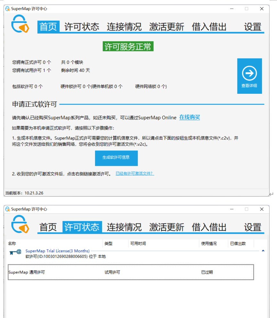Close the top SuperMap 许可中心 window
This screenshot has width=277, height=318.
point(262,9)
